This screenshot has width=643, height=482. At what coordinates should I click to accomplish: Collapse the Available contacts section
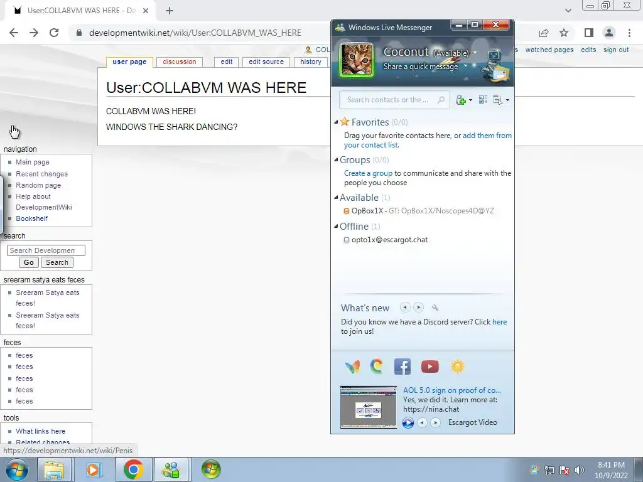tap(337, 198)
